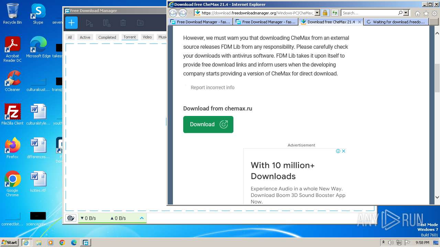Viewport: 440px width, 247px height.
Task: Select the Video filter tab in FDM
Action: [147, 37]
